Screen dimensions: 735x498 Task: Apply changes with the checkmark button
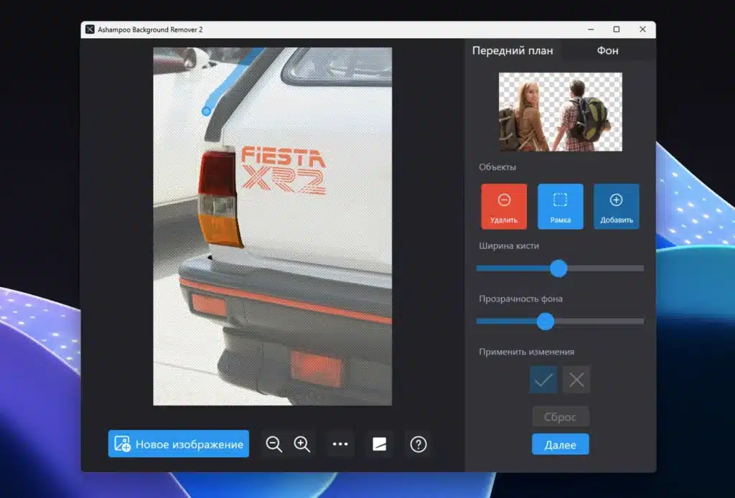point(543,380)
